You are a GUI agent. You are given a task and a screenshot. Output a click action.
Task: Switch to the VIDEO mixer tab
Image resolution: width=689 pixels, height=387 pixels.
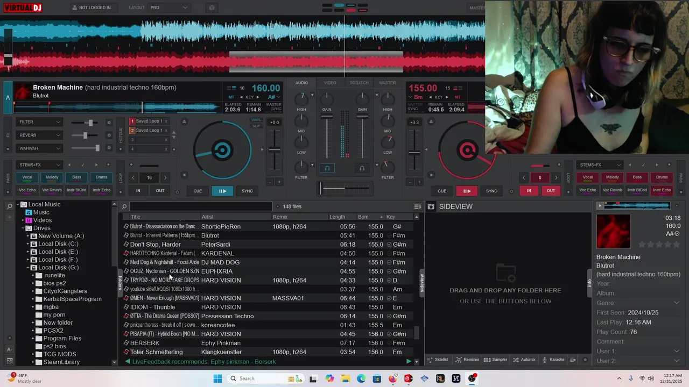pos(330,83)
